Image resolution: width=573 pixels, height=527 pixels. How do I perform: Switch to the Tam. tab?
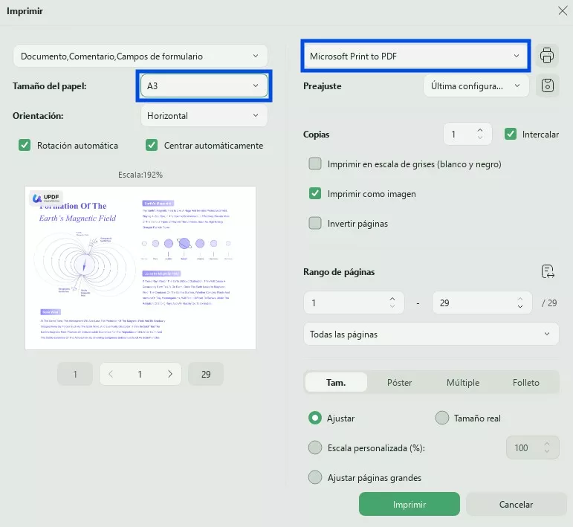336,382
